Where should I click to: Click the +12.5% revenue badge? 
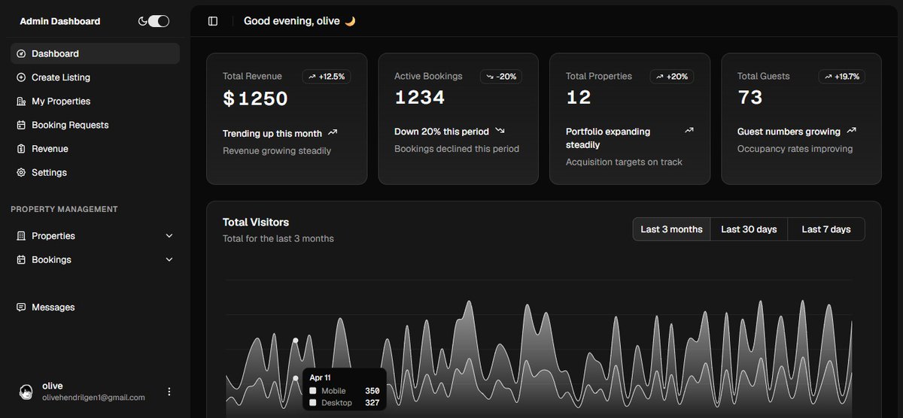coord(327,77)
